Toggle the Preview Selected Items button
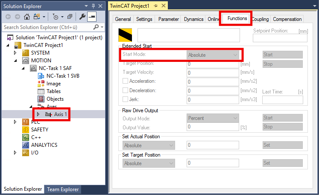 92,17
